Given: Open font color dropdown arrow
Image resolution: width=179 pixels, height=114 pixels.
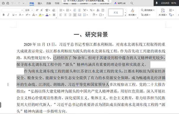Looking at the screenshot, I should 50,15.
